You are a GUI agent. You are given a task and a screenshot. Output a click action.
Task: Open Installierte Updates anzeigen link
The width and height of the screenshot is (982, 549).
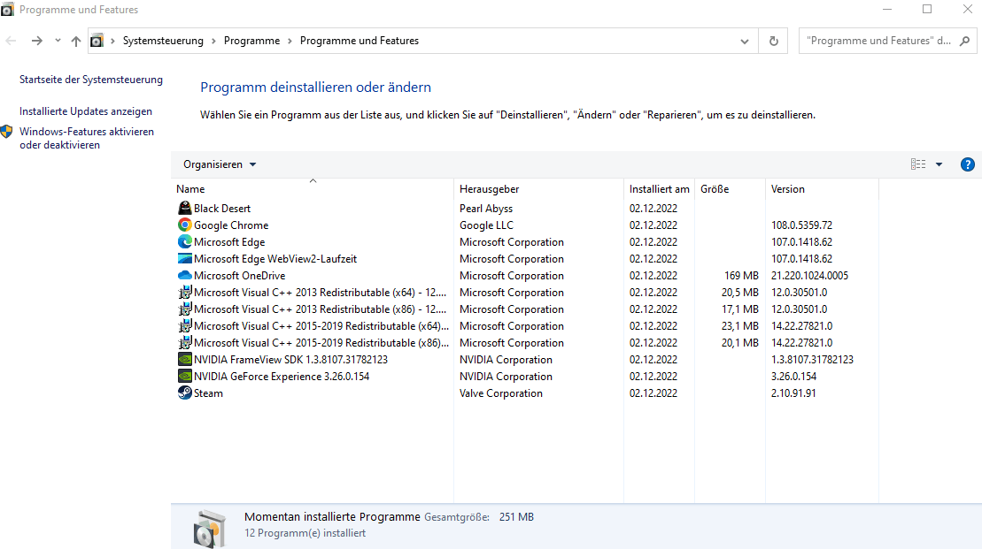click(86, 111)
